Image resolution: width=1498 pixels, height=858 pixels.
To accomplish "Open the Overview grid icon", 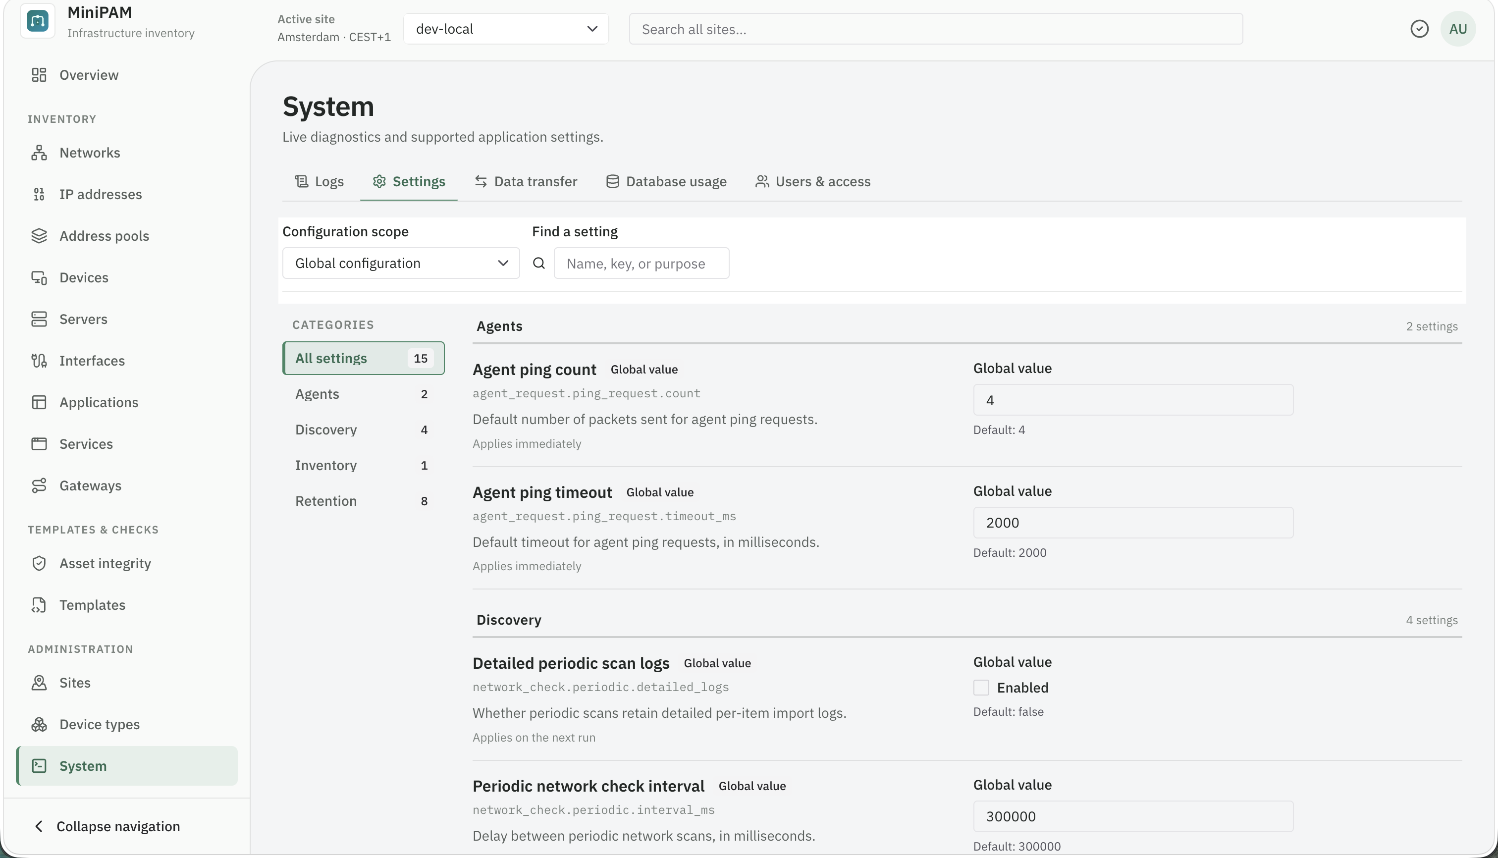I will point(39,75).
